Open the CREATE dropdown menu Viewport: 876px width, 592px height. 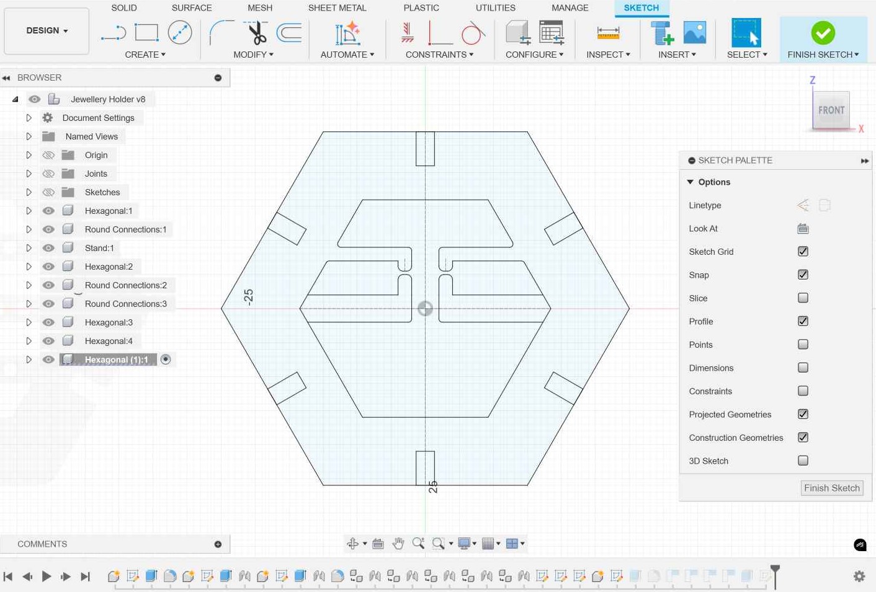point(145,55)
